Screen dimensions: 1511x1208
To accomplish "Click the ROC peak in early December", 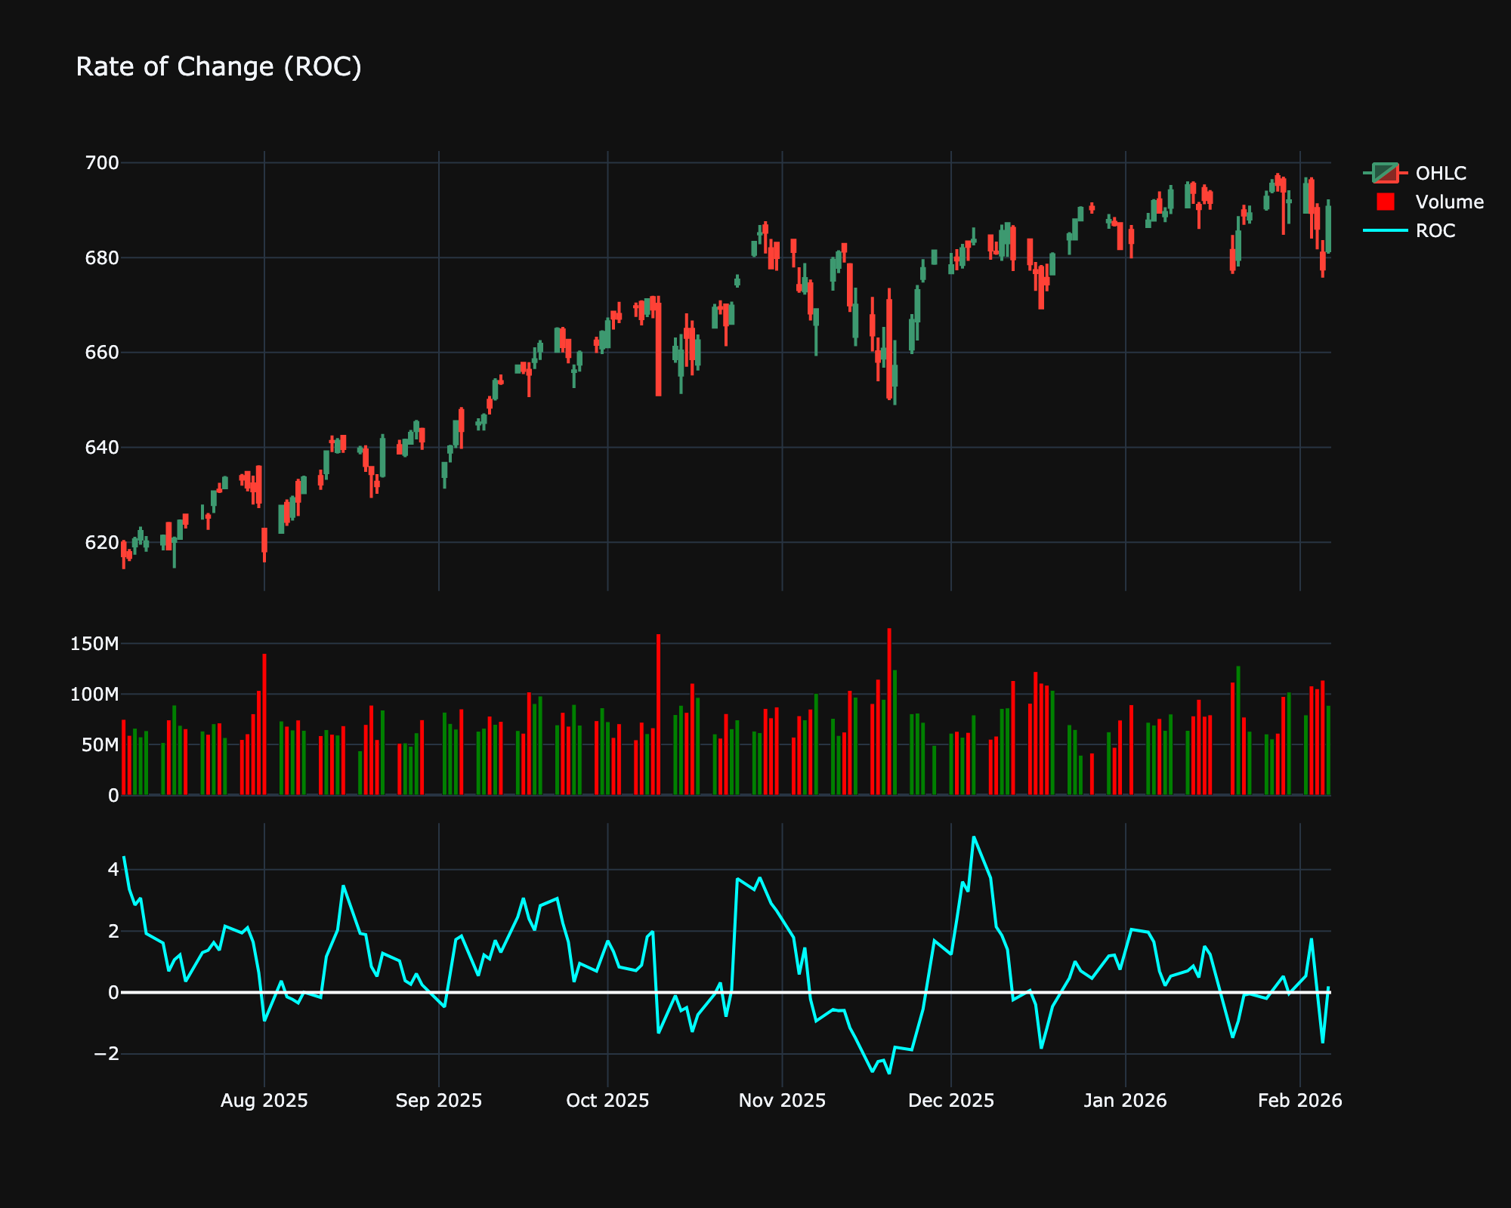I will click(974, 837).
